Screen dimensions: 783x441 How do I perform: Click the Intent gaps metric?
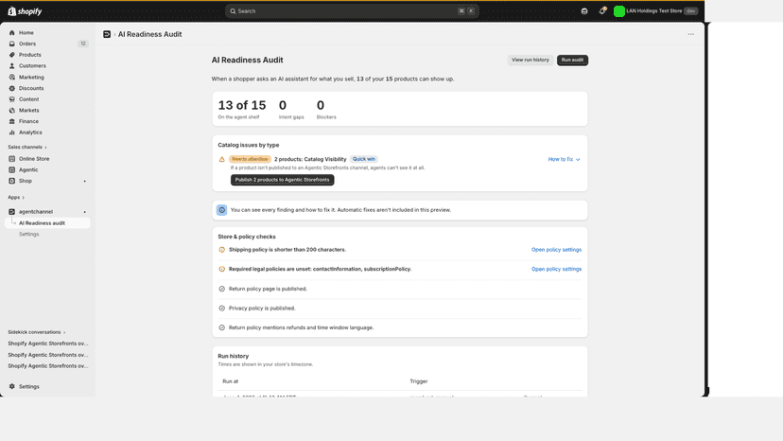[291, 110]
